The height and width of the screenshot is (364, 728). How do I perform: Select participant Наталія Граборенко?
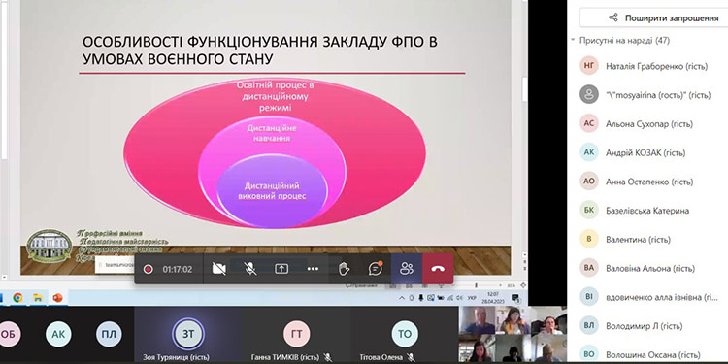tap(656, 66)
